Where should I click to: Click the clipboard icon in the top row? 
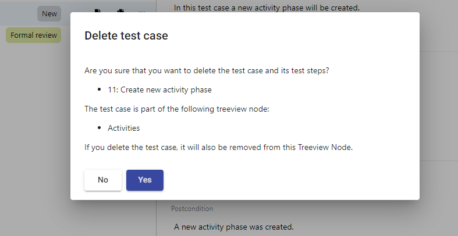[120, 12]
